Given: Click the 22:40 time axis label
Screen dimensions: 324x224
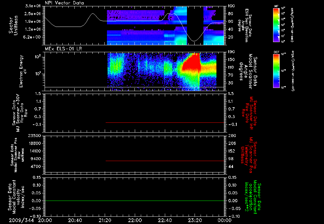Looking at the screenshot, I should click(x=165, y=220).
